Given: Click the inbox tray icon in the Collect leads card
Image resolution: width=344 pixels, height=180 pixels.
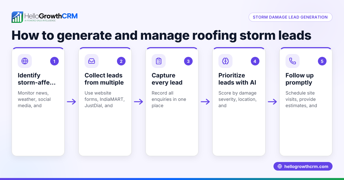Looking at the screenshot, I should 92,61.
